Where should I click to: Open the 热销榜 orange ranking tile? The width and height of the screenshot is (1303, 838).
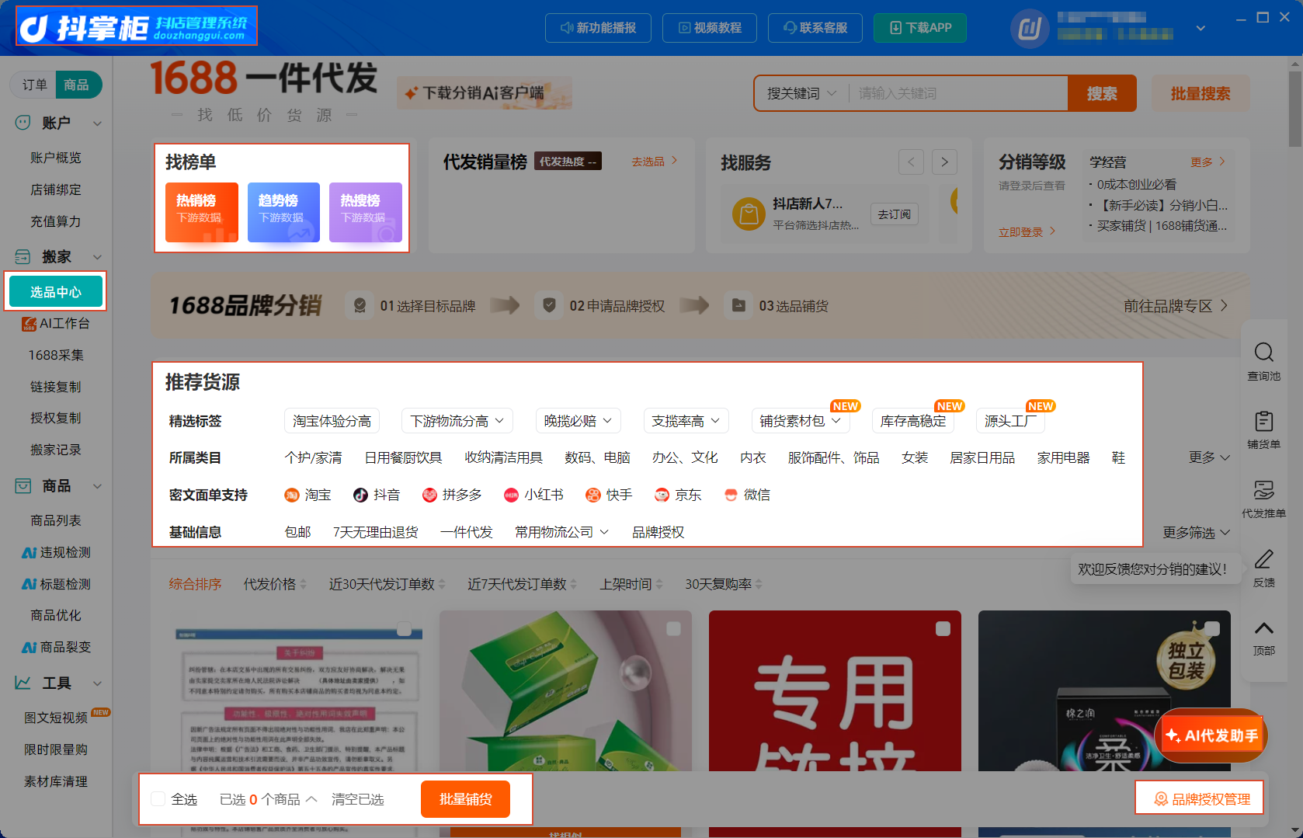pos(201,212)
